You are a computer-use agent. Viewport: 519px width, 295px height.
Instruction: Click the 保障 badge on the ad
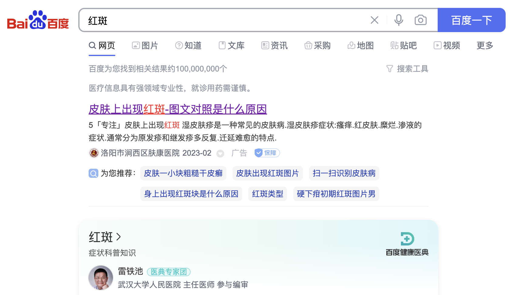click(x=267, y=153)
